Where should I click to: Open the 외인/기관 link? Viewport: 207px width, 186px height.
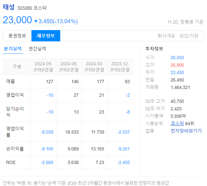click(x=189, y=36)
